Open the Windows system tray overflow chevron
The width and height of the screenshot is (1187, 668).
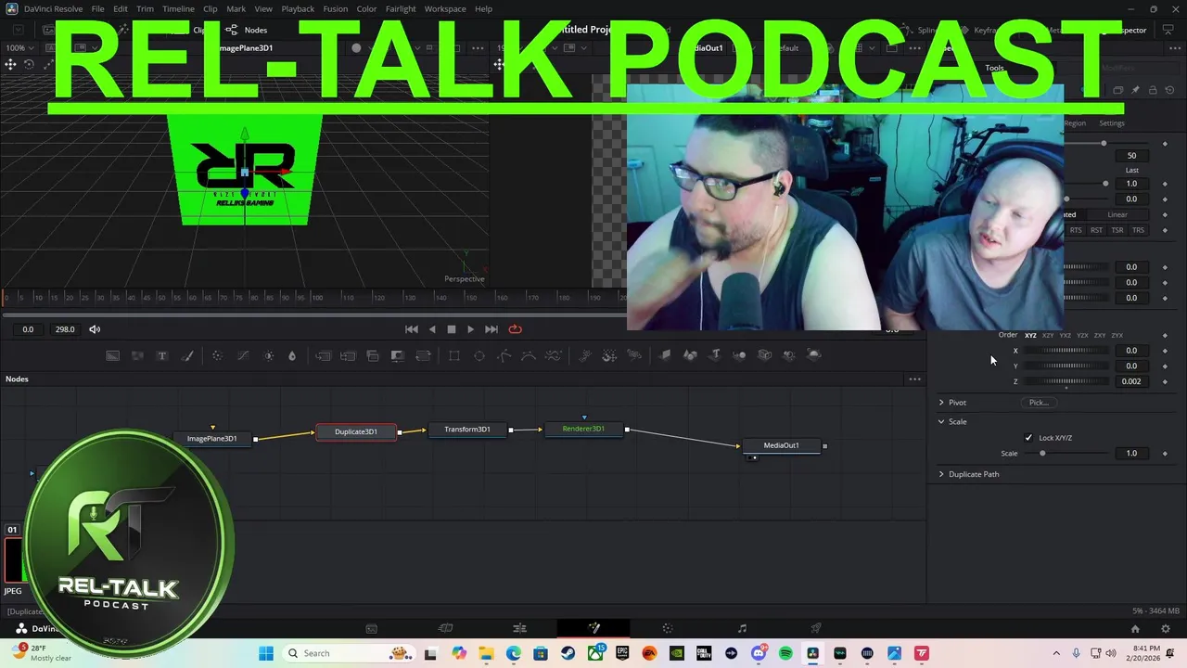click(x=1056, y=653)
